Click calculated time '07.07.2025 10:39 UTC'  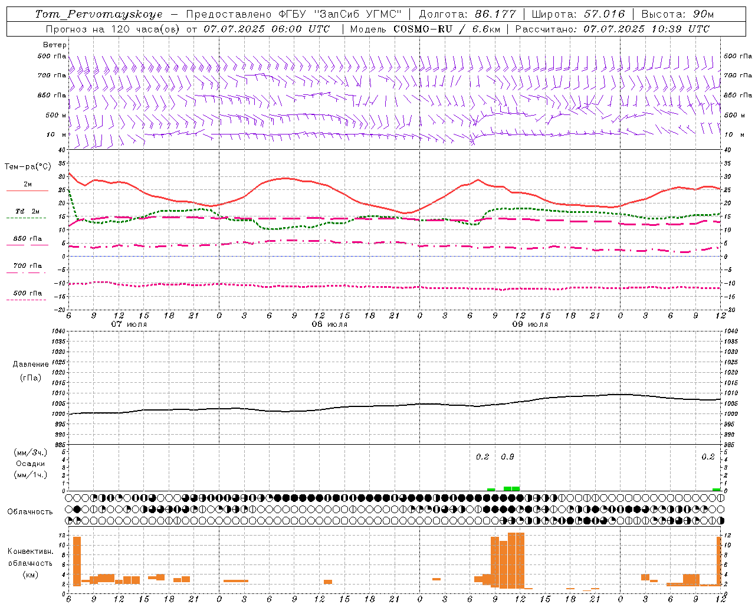click(x=646, y=29)
